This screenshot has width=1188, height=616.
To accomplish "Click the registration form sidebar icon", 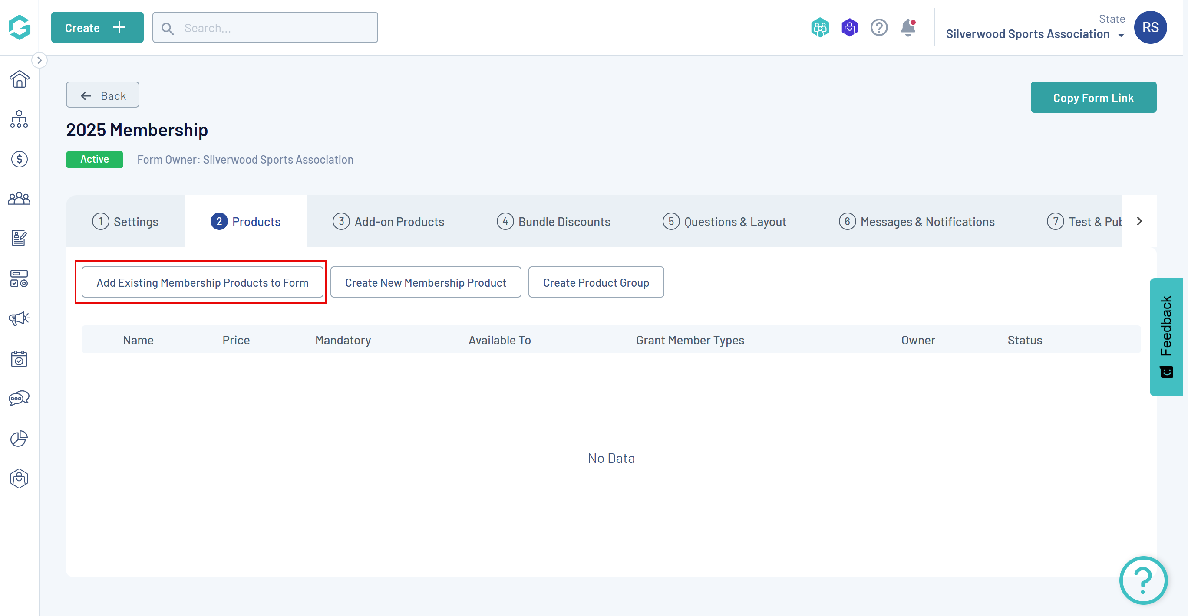I will pos(20,238).
